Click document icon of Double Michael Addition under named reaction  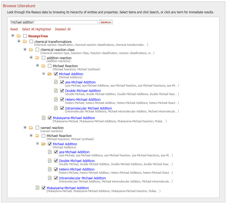pos(50,161)
